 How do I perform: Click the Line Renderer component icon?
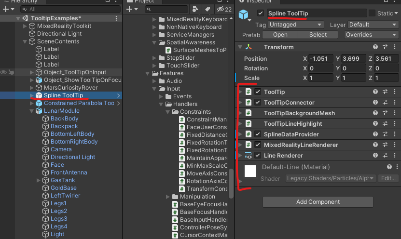click(248, 155)
